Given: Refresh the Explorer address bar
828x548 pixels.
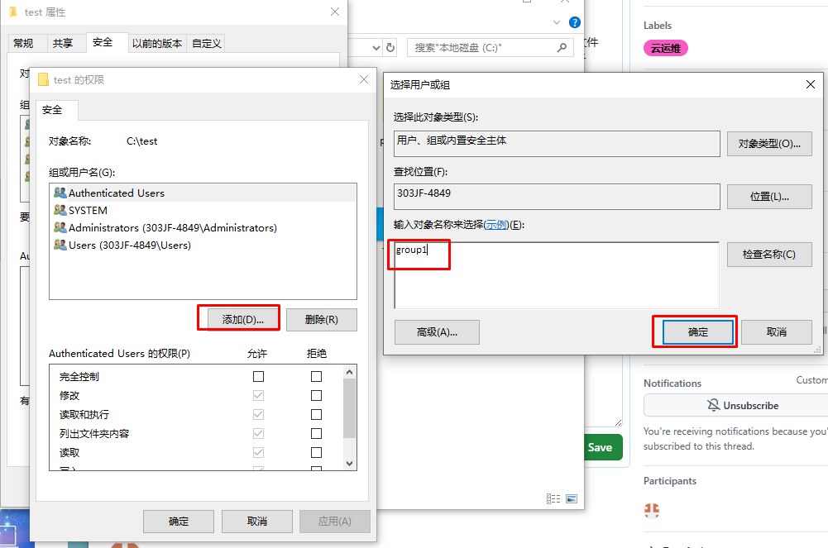Looking at the screenshot, I should click(390, 47).
